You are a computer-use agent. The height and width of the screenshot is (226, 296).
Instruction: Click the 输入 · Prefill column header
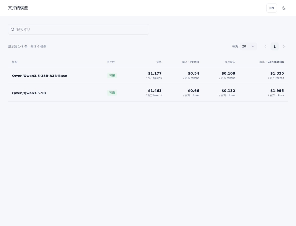click(x=191, y=62)
